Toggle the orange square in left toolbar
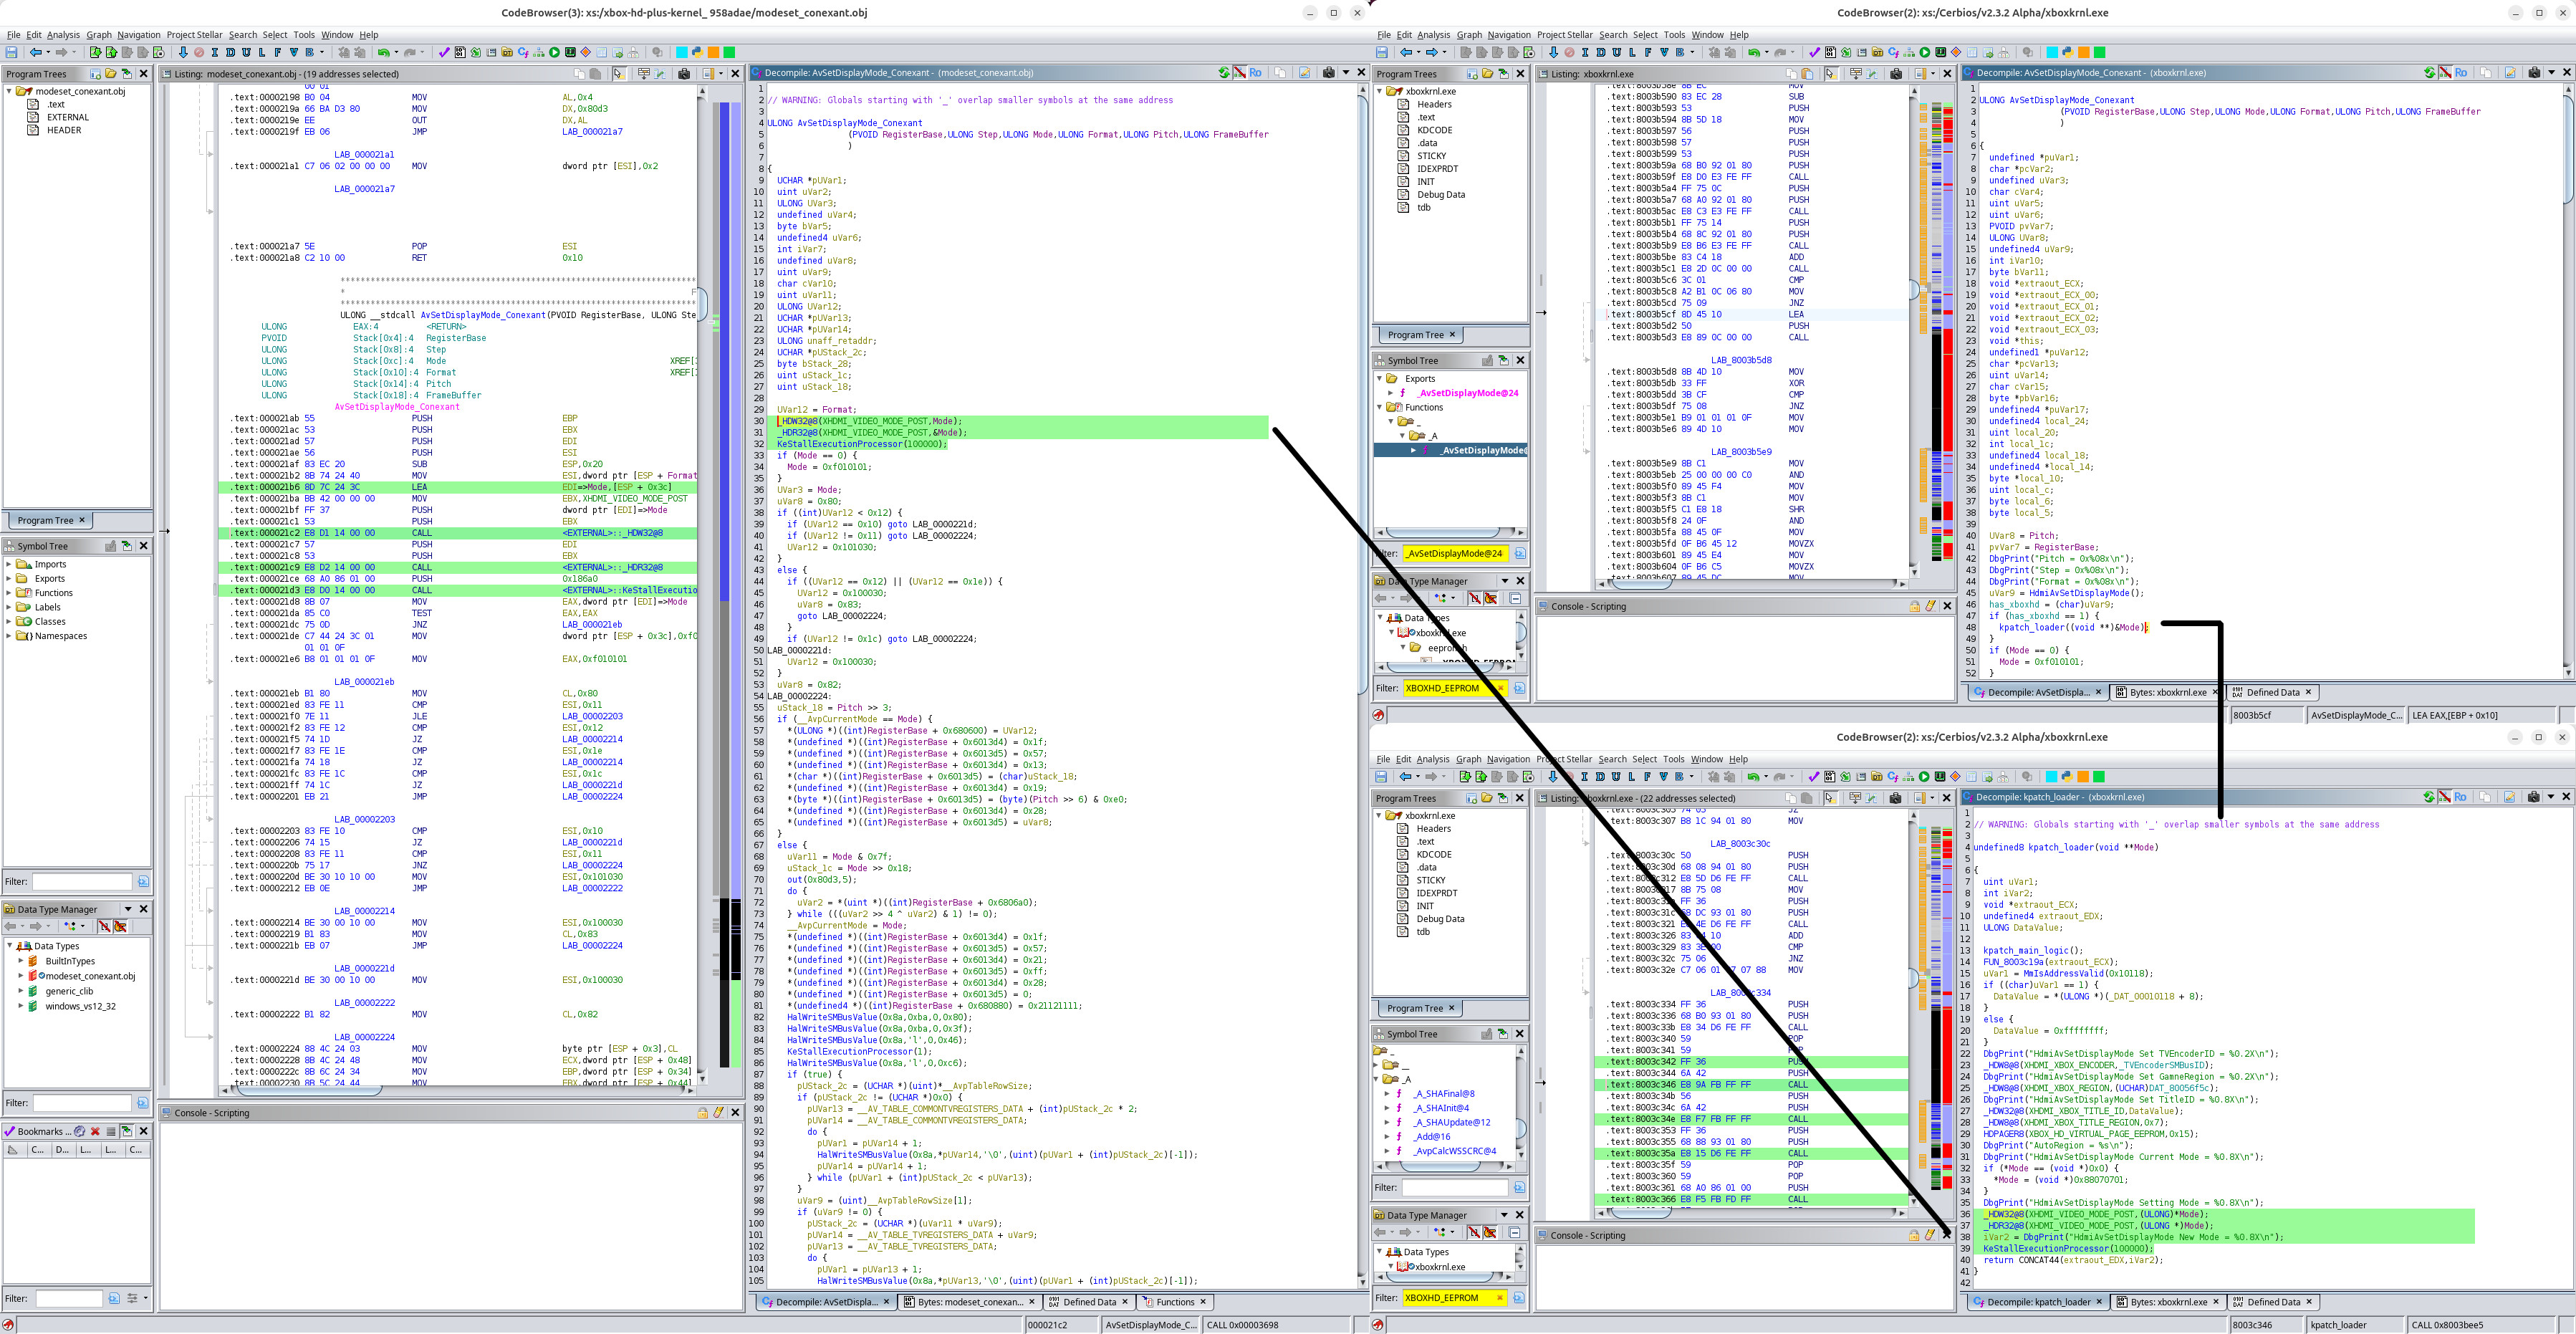Viewport: 2576px width, 1334px height. [x=713, y=52]
